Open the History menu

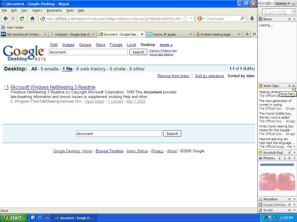37,10
